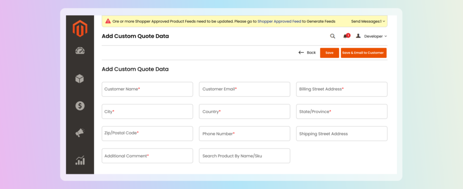Click Save & Email to Customer
This screenshot has height=189, width=463.
[363, 53]
